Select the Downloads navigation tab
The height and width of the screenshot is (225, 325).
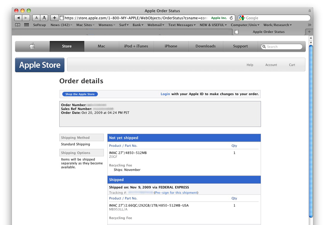pos(206,46)
